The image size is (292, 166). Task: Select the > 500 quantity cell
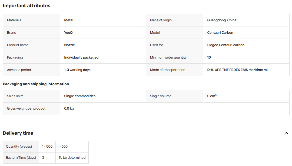pos(72,147)
